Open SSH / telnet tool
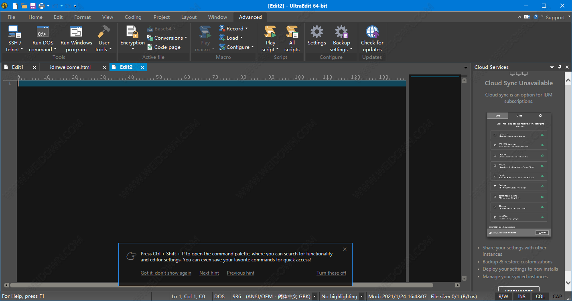 click(x=15, y=39)
